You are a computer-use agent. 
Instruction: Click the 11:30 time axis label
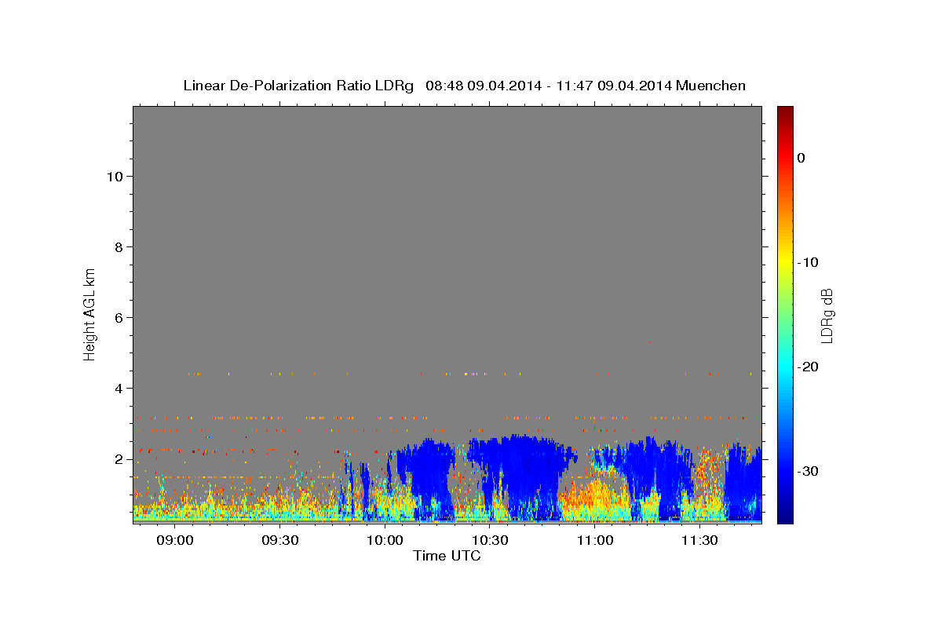coord(699,540)
